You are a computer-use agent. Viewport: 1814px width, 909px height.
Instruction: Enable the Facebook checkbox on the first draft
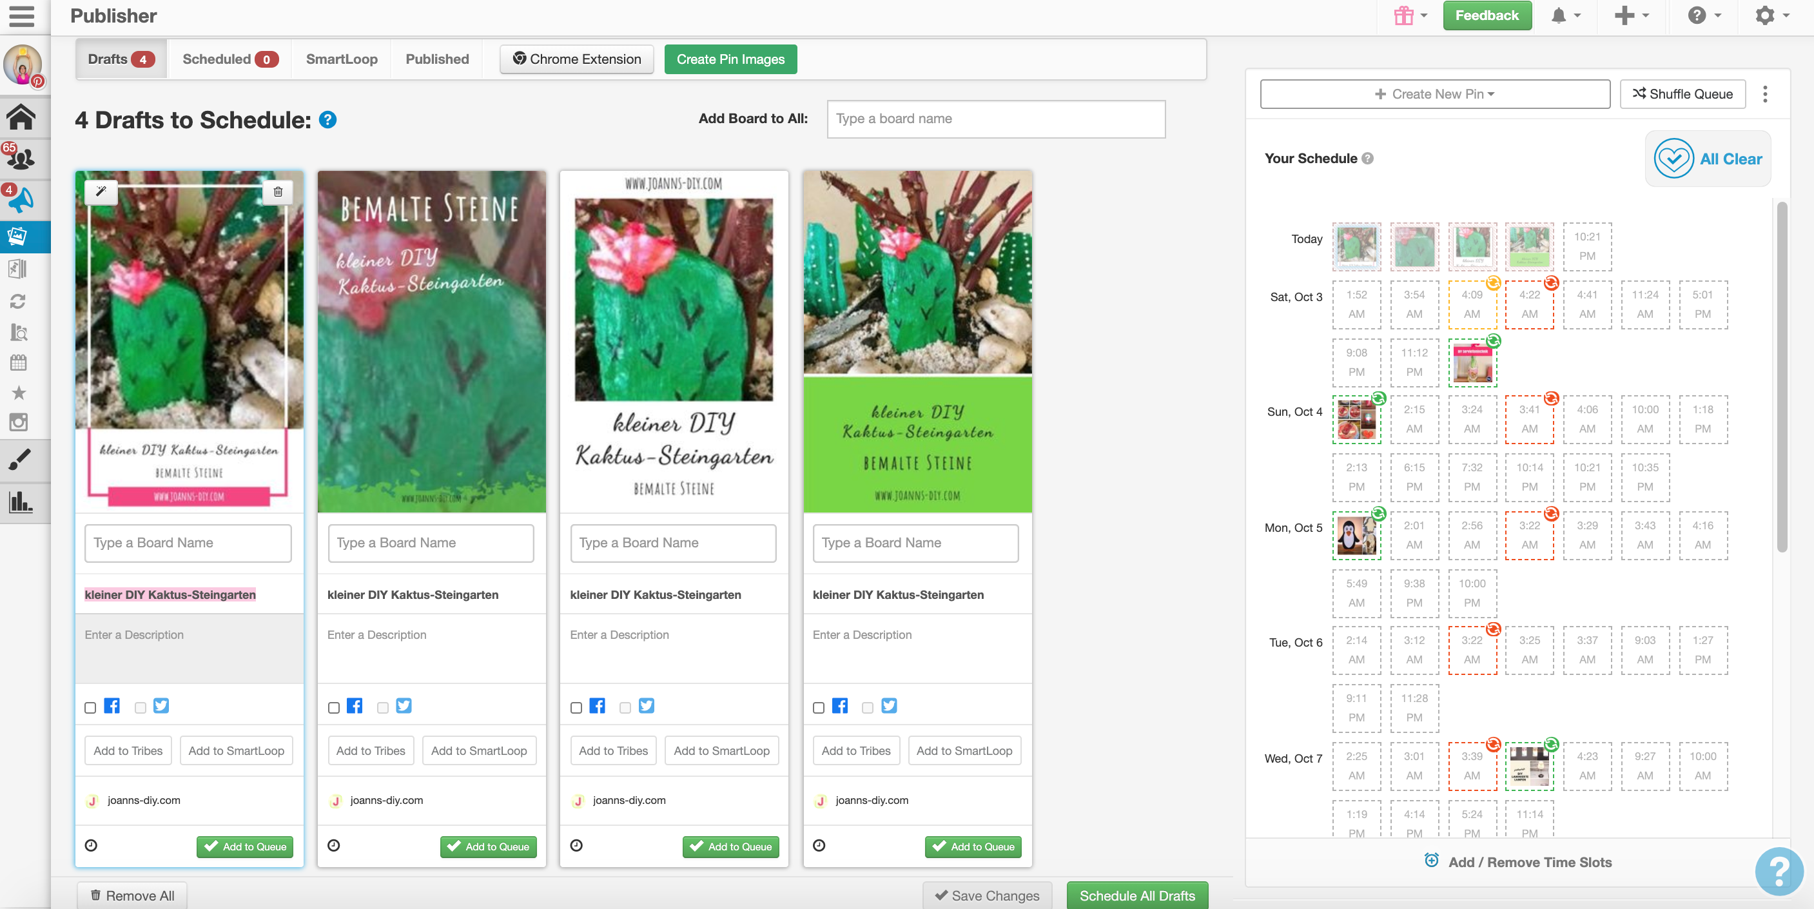point(90,708)
